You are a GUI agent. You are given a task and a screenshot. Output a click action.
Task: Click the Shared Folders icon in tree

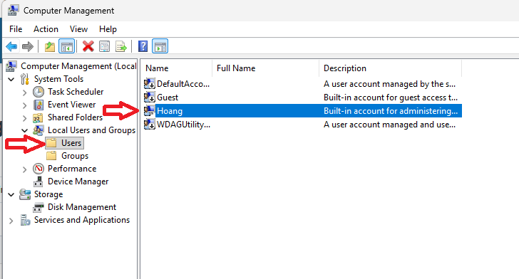coord(38,117)
